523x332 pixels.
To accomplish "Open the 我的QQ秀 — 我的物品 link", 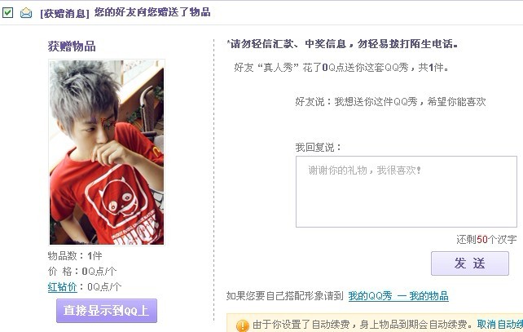I will coord(398,296).
